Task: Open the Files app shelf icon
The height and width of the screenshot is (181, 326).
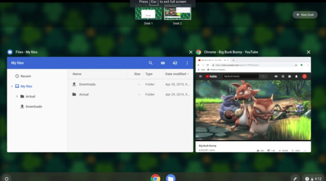Action: (x=171, y=178)
